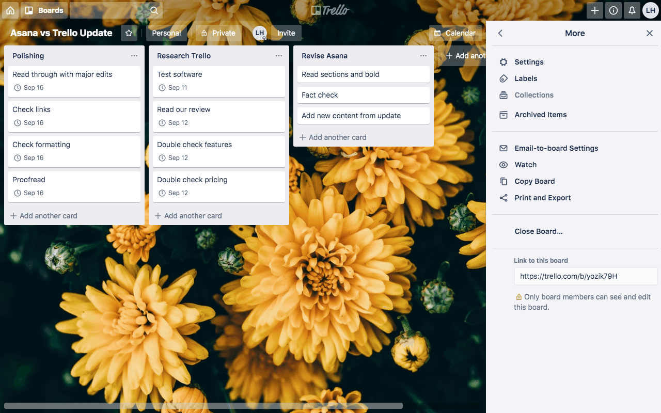Viewport: 661px width, 413px height.
Task: Open the Double check features card
Action: [x=219, y=151]
